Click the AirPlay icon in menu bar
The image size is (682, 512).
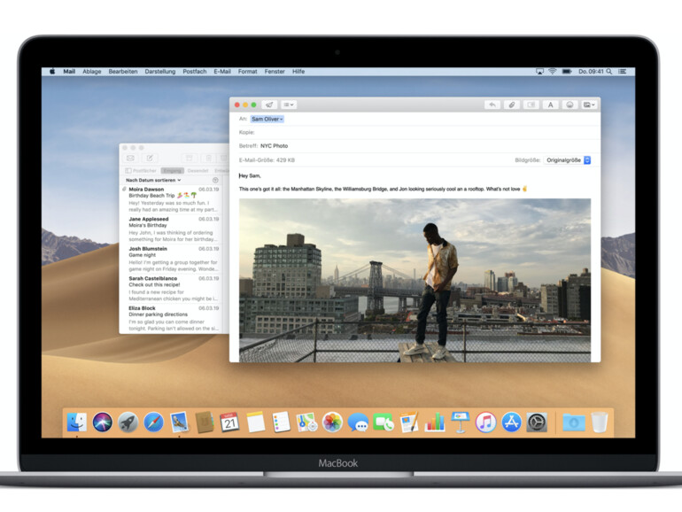click(539, 72)
